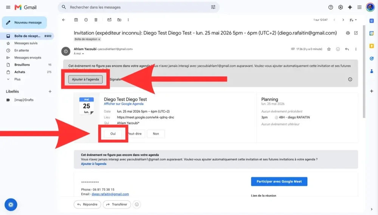Click the blue floating snowflake button

[11, 205]
